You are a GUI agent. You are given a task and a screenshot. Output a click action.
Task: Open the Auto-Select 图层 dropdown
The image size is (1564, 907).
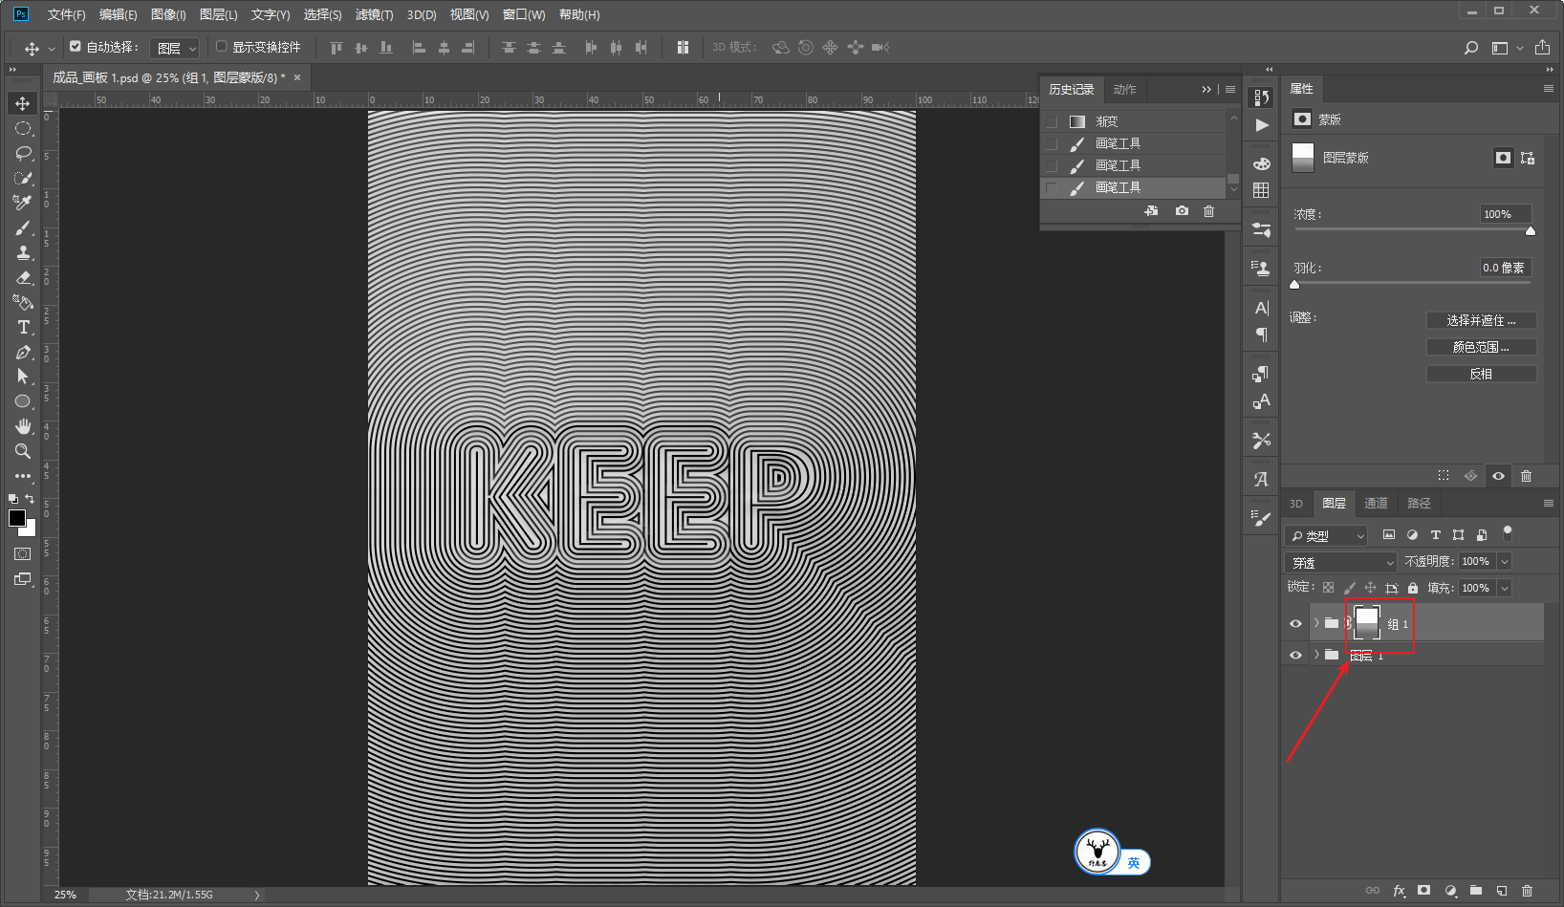[x=174, y=48]
